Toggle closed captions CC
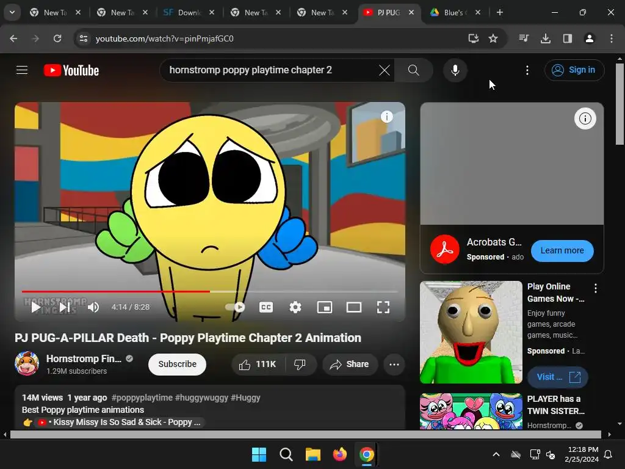This screenshot has width=625, height=469. tap(266, 307)
